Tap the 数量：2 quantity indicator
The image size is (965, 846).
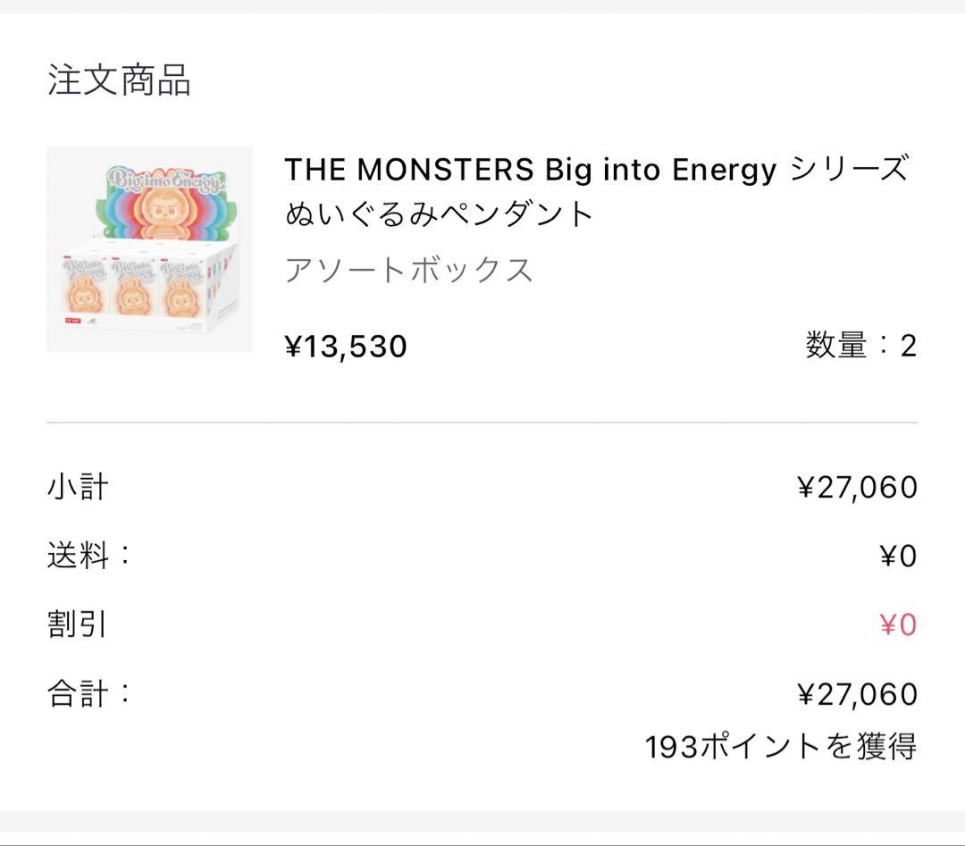click(x=860, y=345)
